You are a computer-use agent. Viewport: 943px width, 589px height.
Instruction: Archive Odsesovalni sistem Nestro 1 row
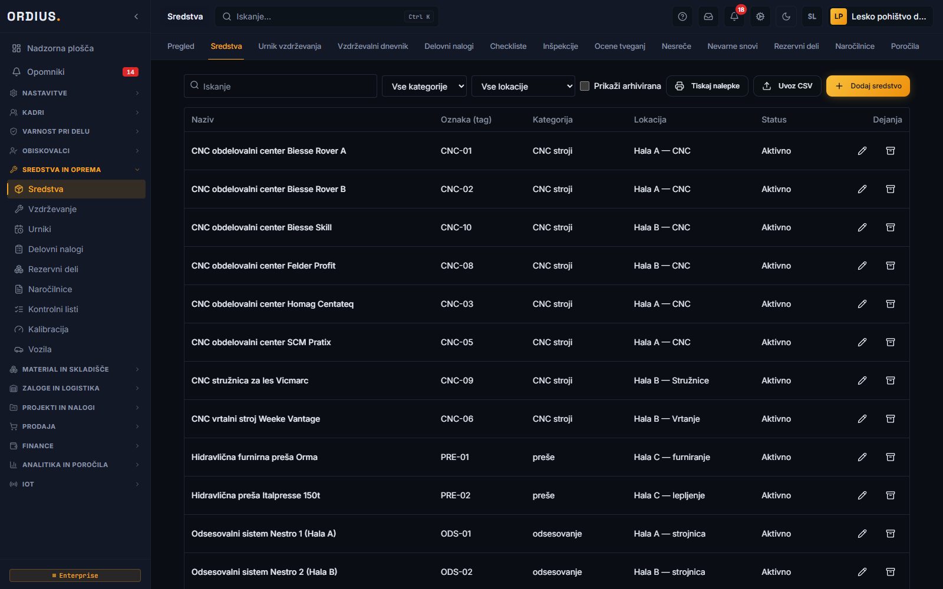(891, 534)
